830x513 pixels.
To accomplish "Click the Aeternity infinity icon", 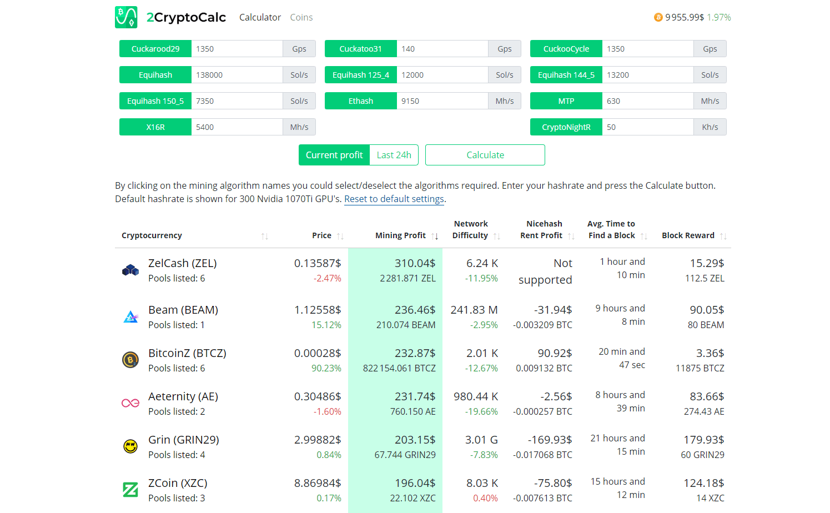I will click(x=130, y=403).
